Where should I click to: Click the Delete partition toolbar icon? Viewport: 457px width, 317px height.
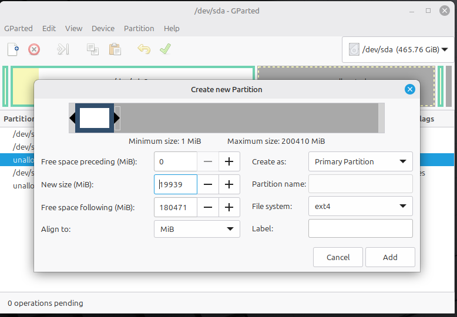click(x=34, y=49)
